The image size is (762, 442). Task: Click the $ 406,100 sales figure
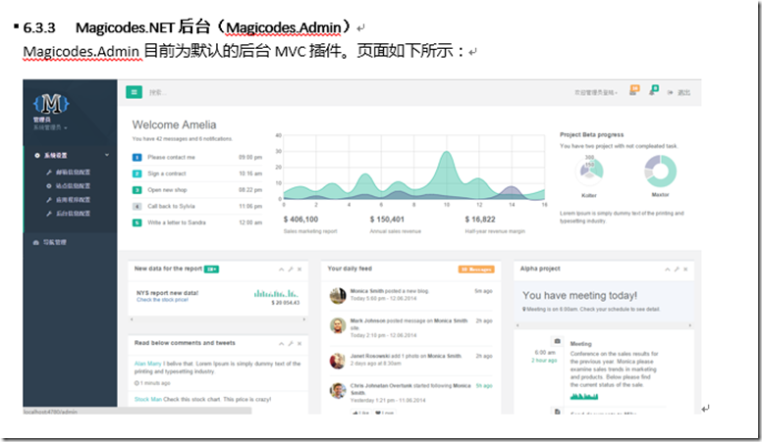(x=300, y=220)
